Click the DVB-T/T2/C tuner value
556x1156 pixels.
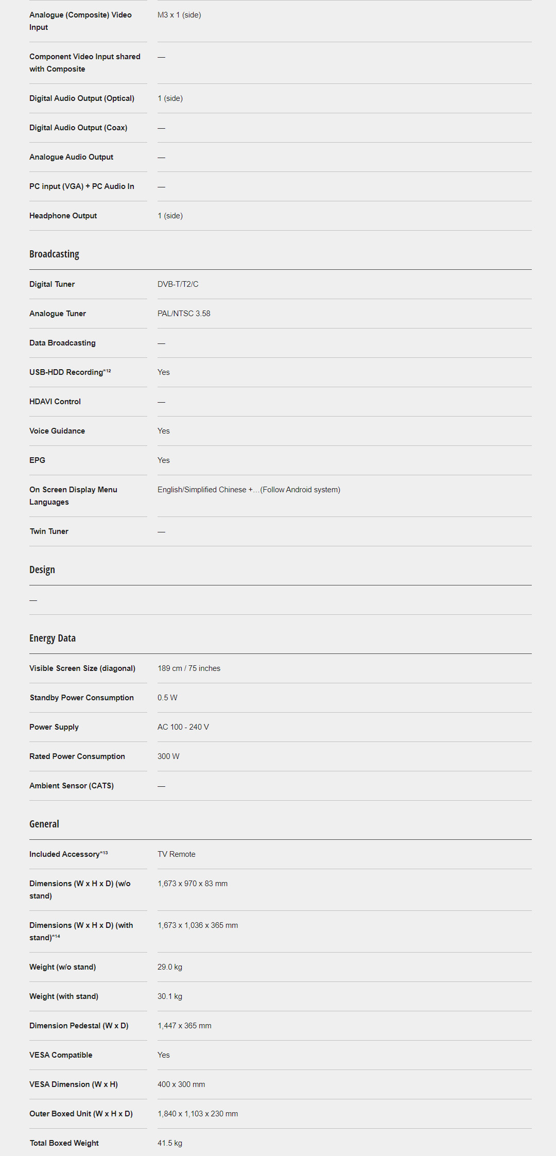178,284
